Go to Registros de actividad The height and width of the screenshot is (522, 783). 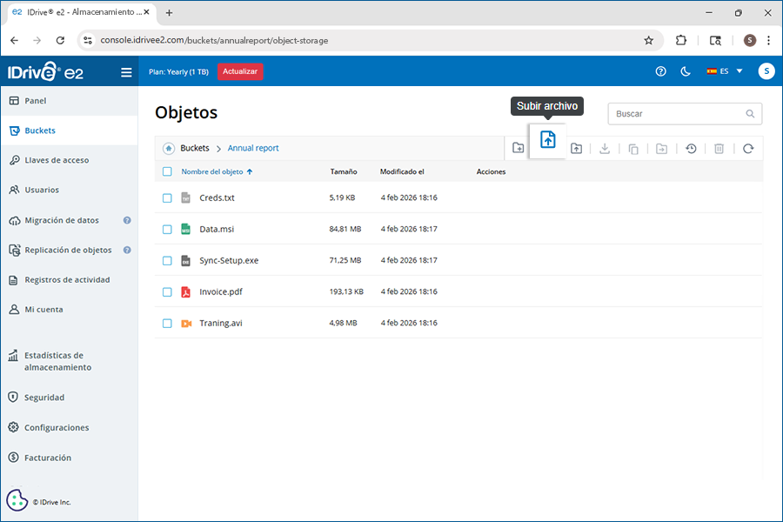[67, 280]
